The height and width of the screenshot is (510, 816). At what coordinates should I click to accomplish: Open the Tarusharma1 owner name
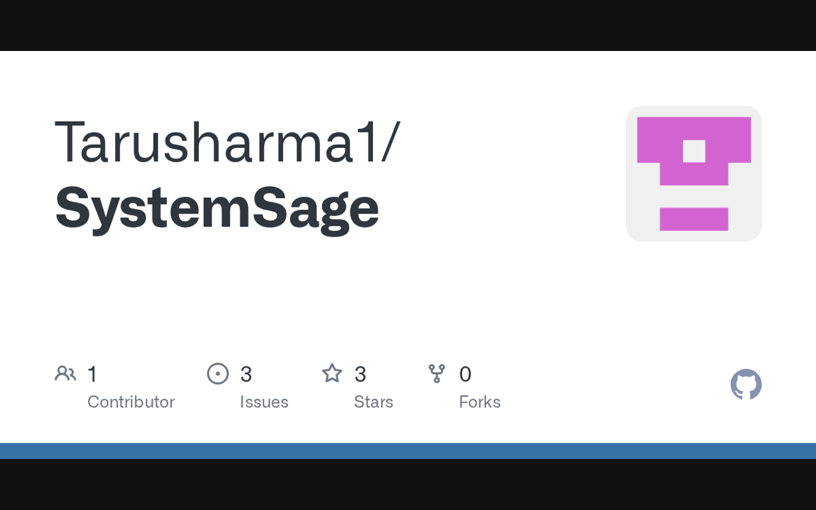click(227, 142)
